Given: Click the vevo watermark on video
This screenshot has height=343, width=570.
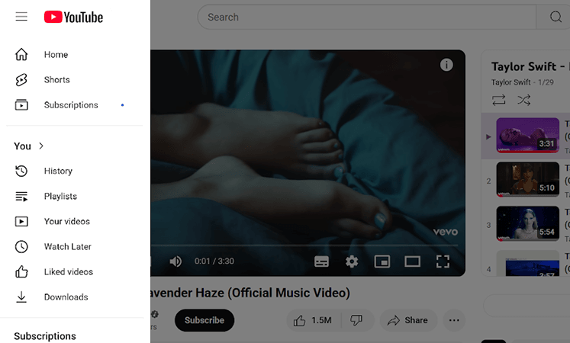Looking at the screenshot, I should pos(446,232).
